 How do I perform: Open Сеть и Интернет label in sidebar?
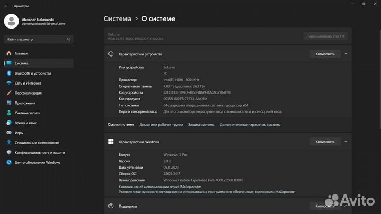(28, 83)
